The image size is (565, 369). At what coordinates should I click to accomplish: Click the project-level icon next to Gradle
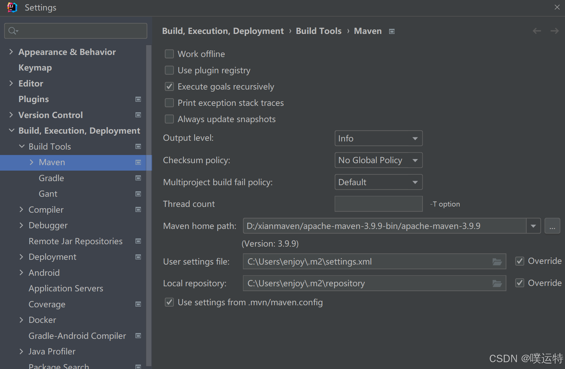138,178
